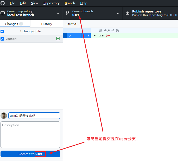The image size is (178, 161).
Task: Click the user avatar beside commit summary
Action: pos(4,116)
